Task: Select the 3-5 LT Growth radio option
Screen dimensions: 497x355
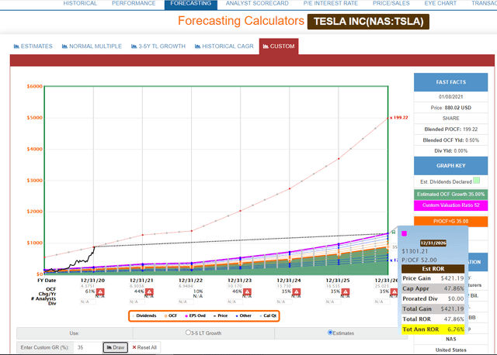Action: tap(188, 333)
